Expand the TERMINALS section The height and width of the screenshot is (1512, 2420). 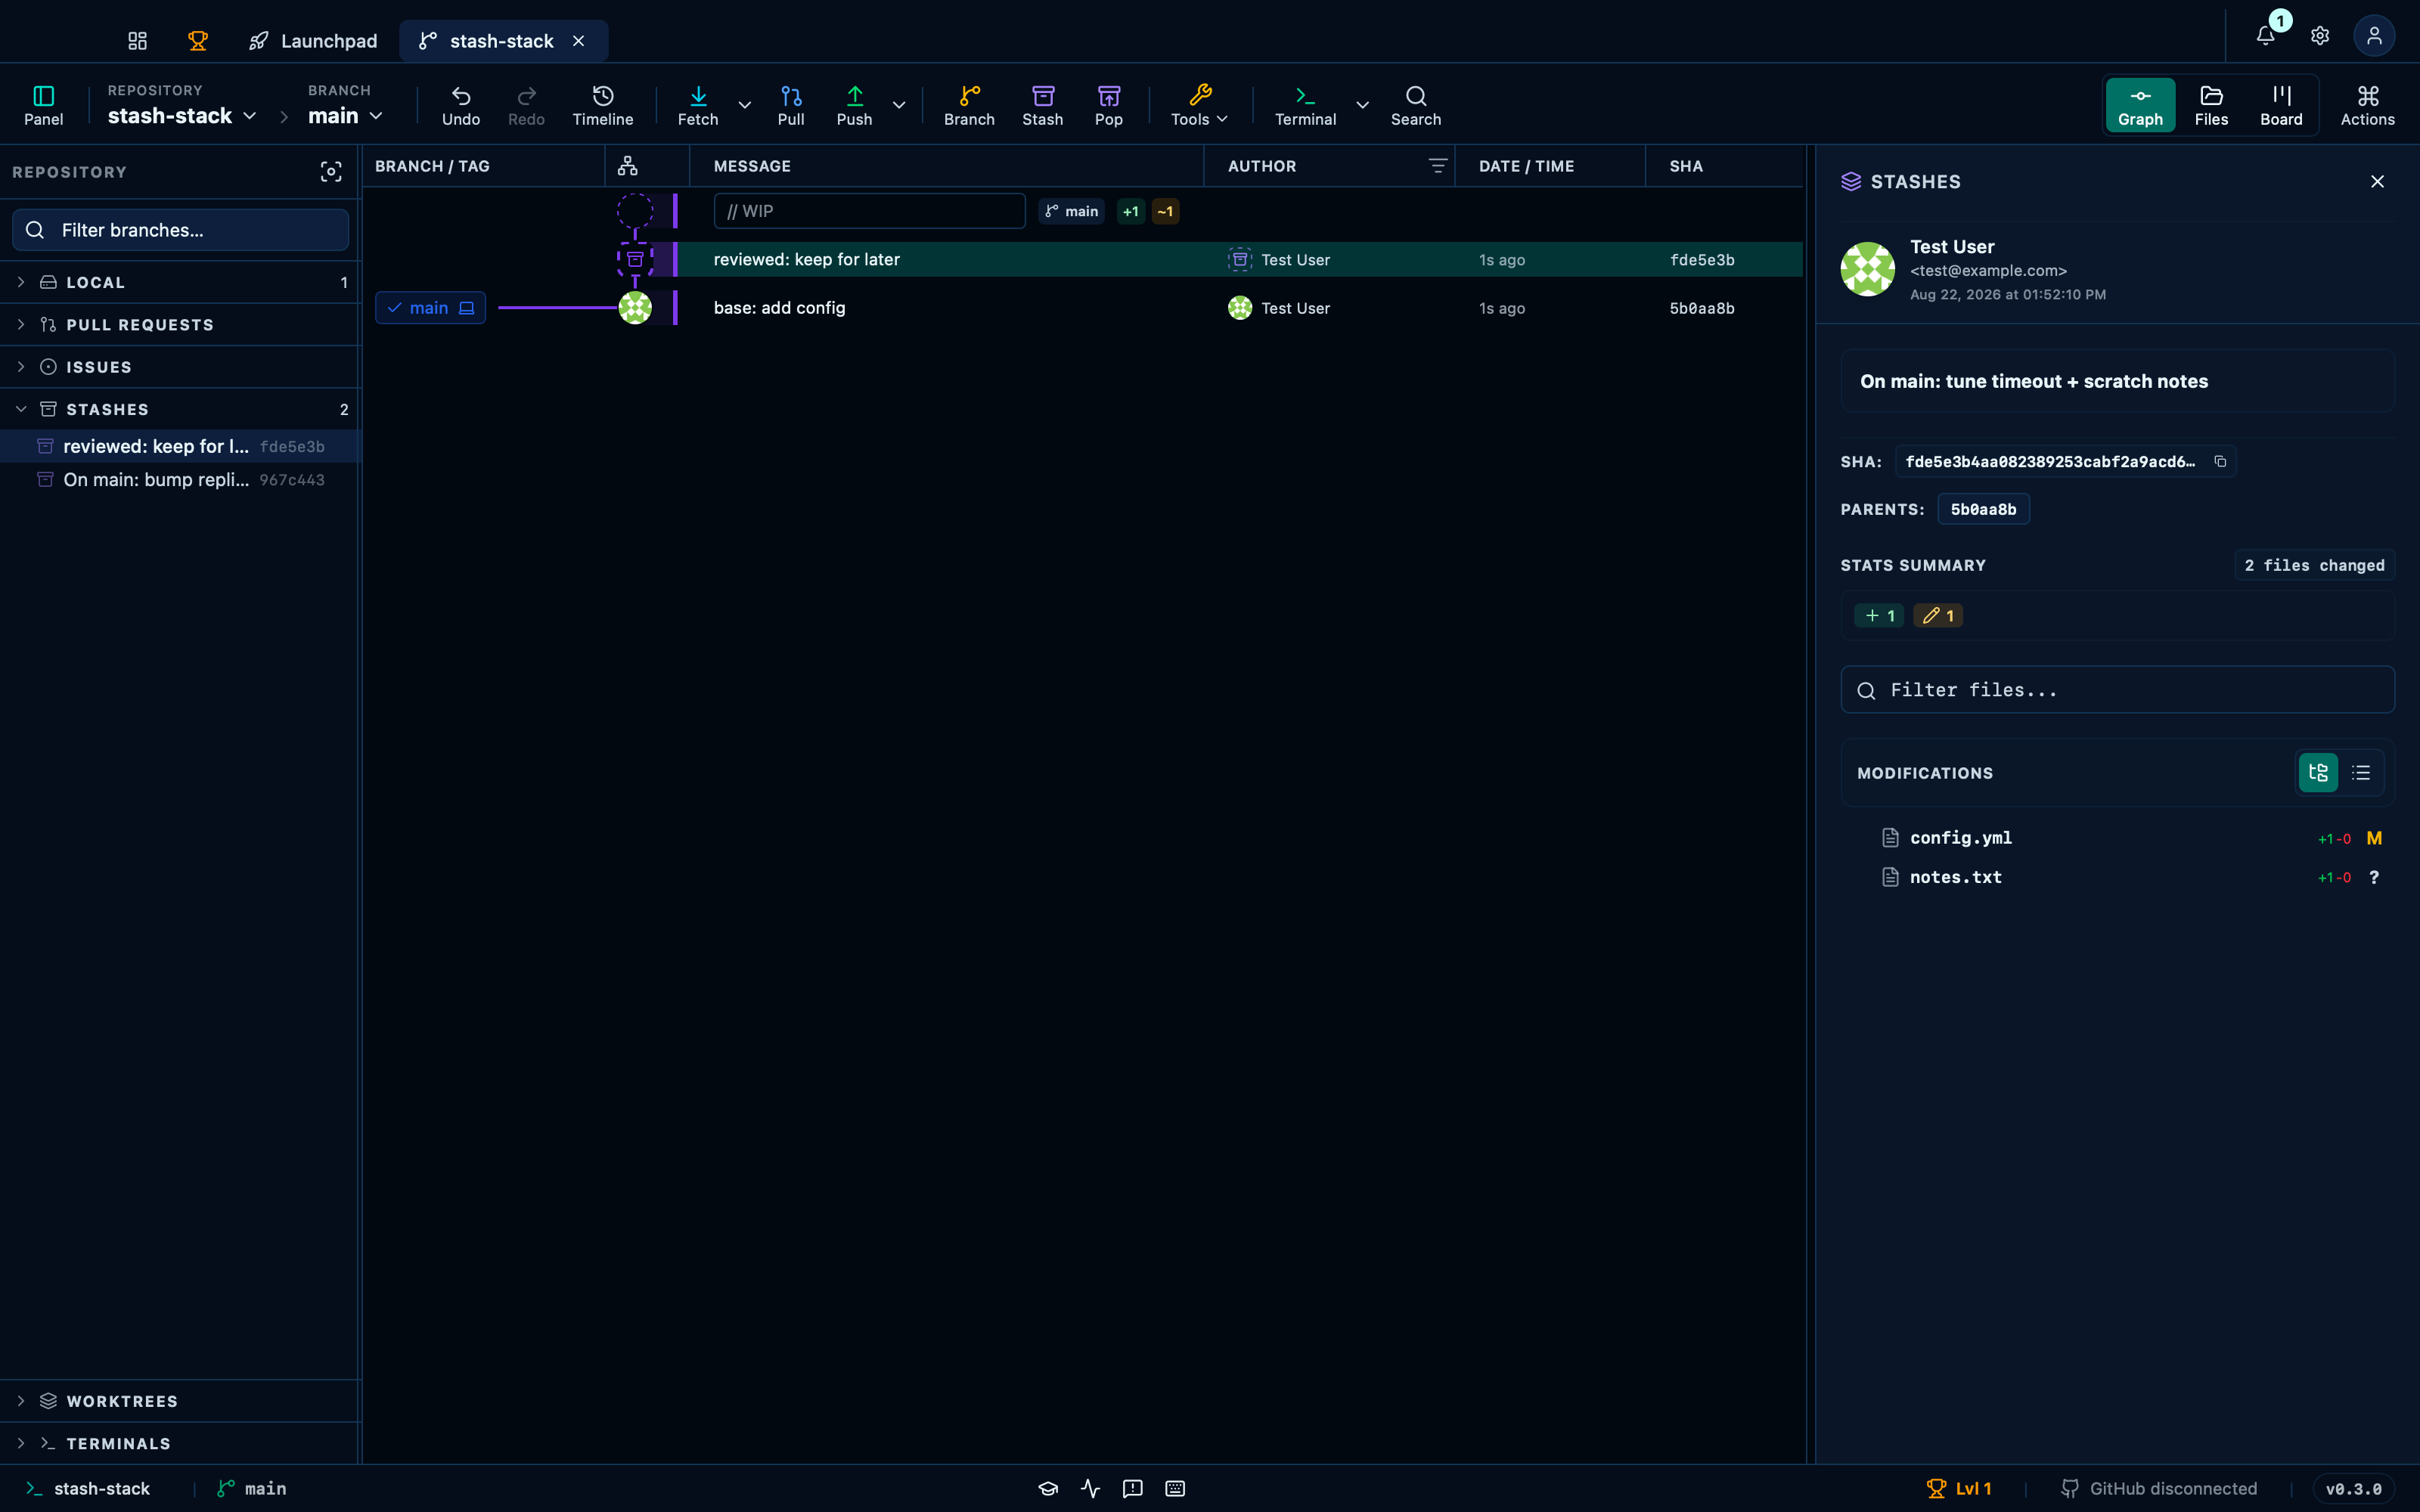(180, 1443)
